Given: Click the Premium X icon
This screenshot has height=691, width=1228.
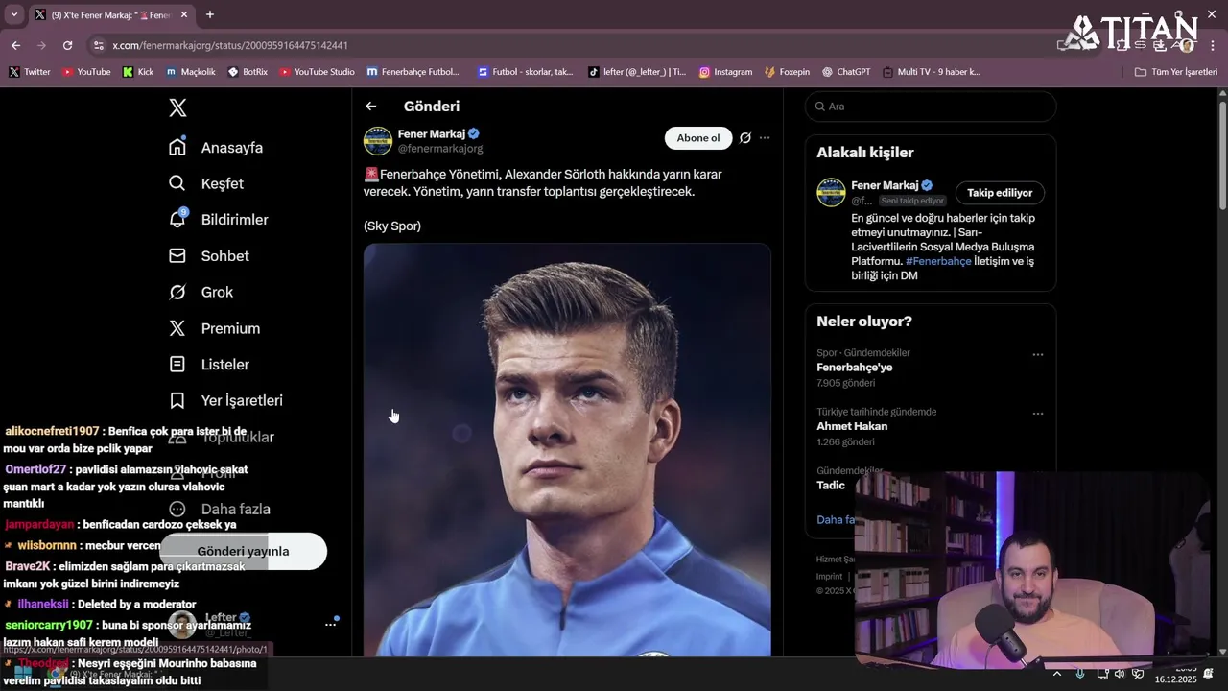Looking at the screenshot, I should (177, 328).
